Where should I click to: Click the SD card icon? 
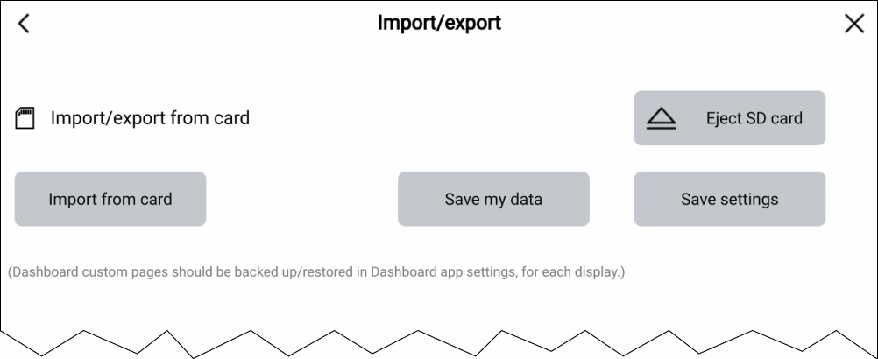click(25, 118)
